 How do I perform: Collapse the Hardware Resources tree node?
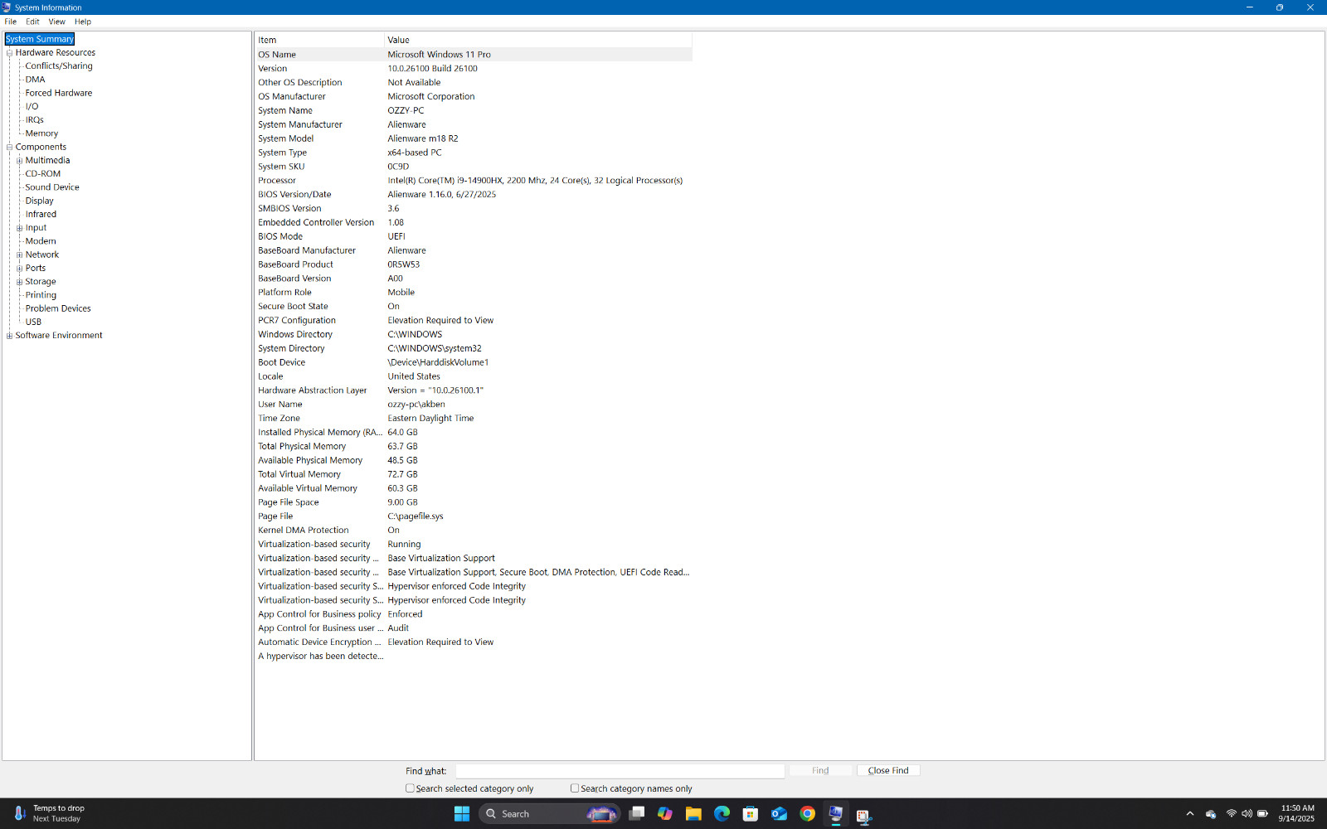[x=10, y=53]
